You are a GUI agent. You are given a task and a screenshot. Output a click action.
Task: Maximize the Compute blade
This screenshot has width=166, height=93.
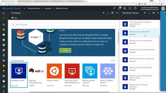click(112, 13)
